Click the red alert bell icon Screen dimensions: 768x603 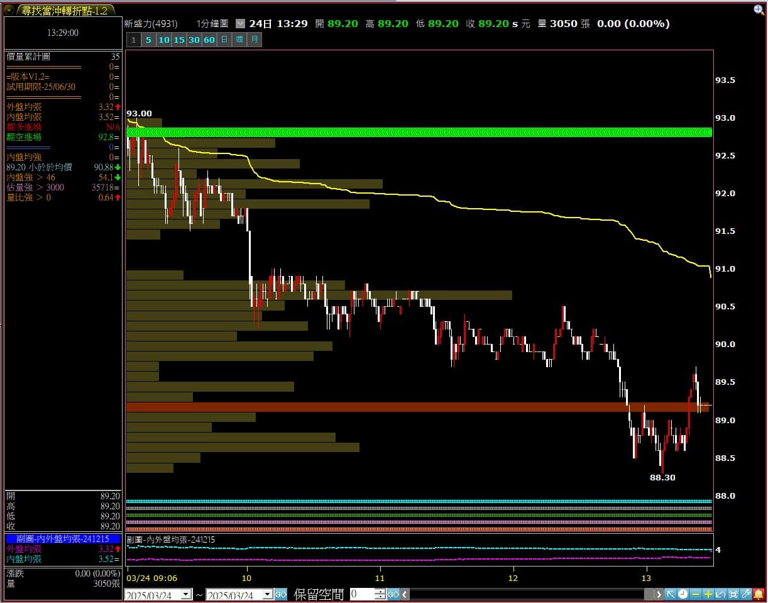pyautogui.click(x=759, y=594)
